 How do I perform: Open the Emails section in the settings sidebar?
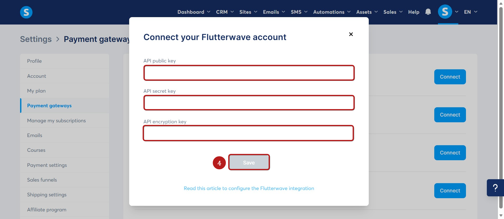pos(64,135)
